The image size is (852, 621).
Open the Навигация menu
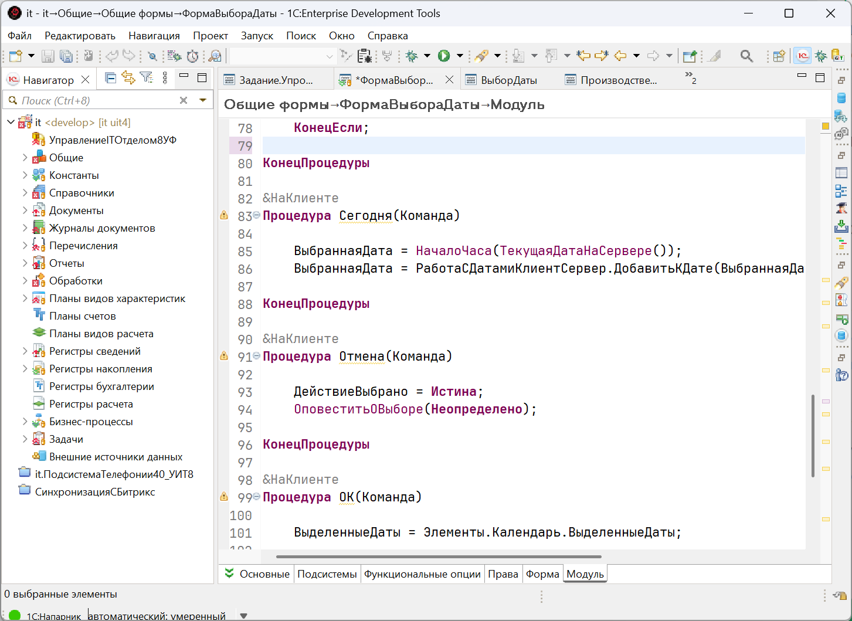pos(154,36)
